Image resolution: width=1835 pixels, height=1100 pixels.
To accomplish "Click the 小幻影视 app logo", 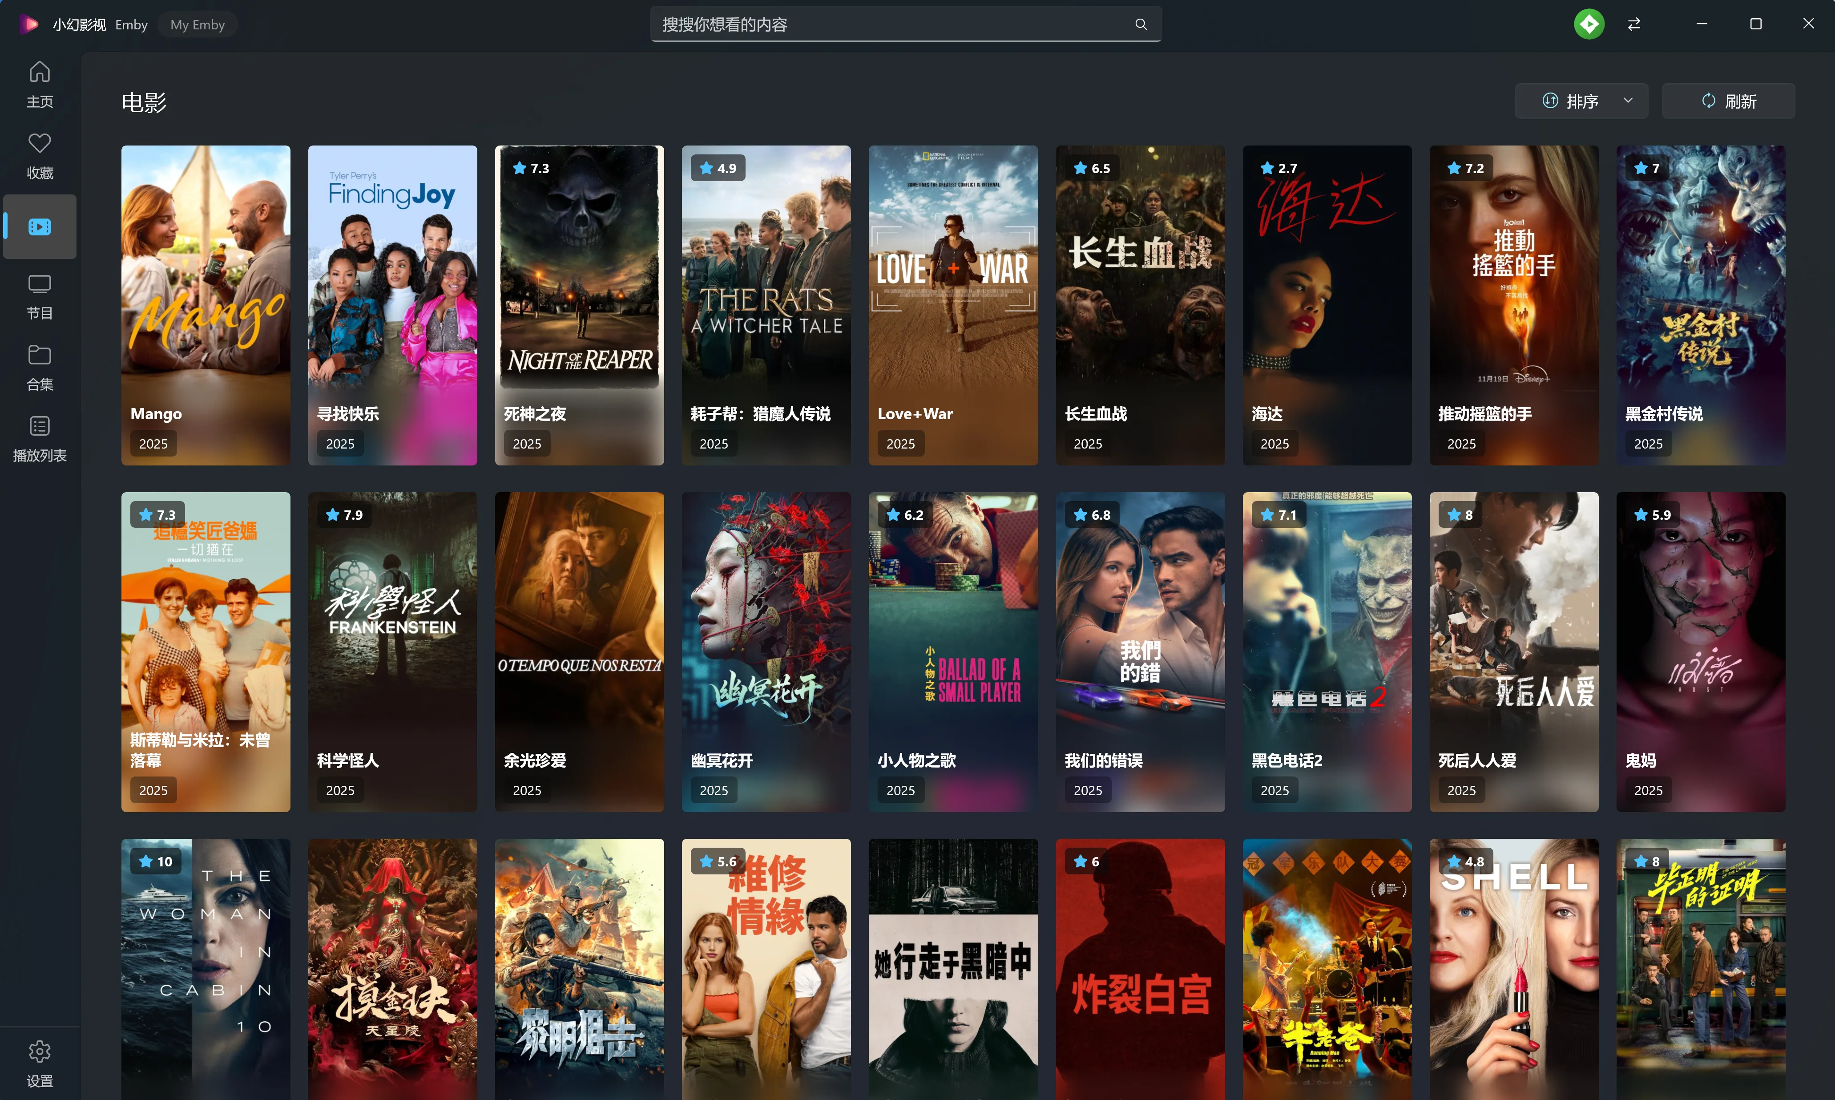I will pyautogui.click(x=29, y=24).
